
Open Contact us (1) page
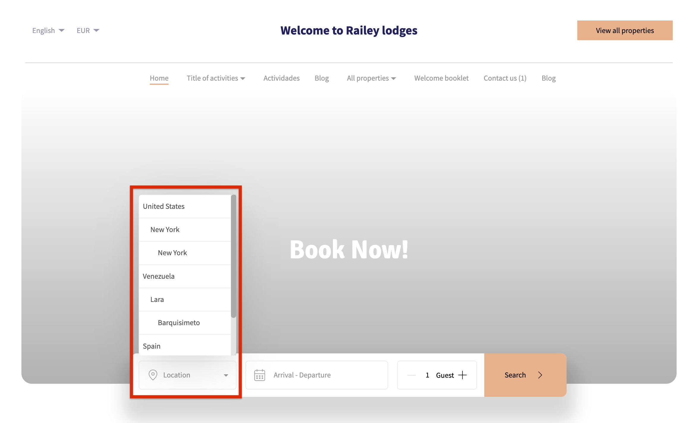[x=505, y=78]
